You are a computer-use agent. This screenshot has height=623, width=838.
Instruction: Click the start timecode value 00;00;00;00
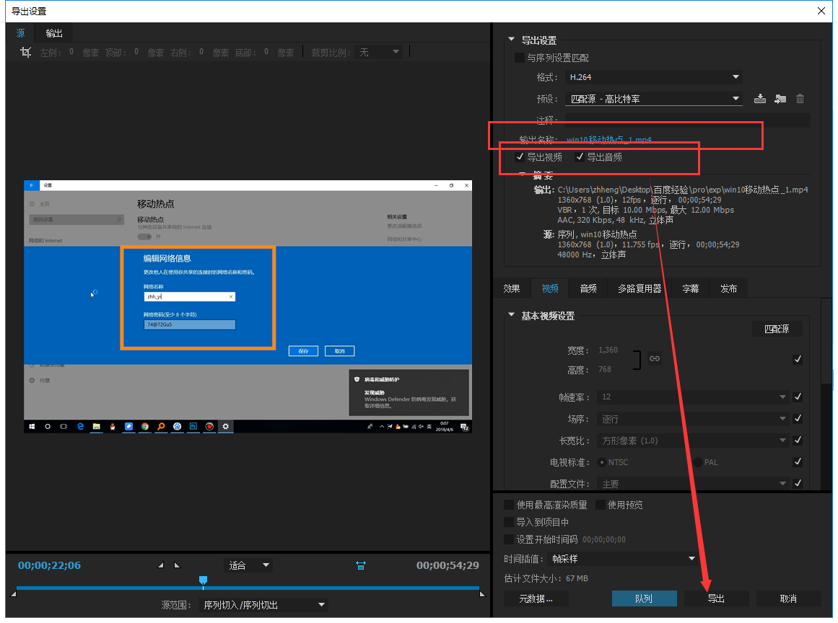[x=604, y=539]
